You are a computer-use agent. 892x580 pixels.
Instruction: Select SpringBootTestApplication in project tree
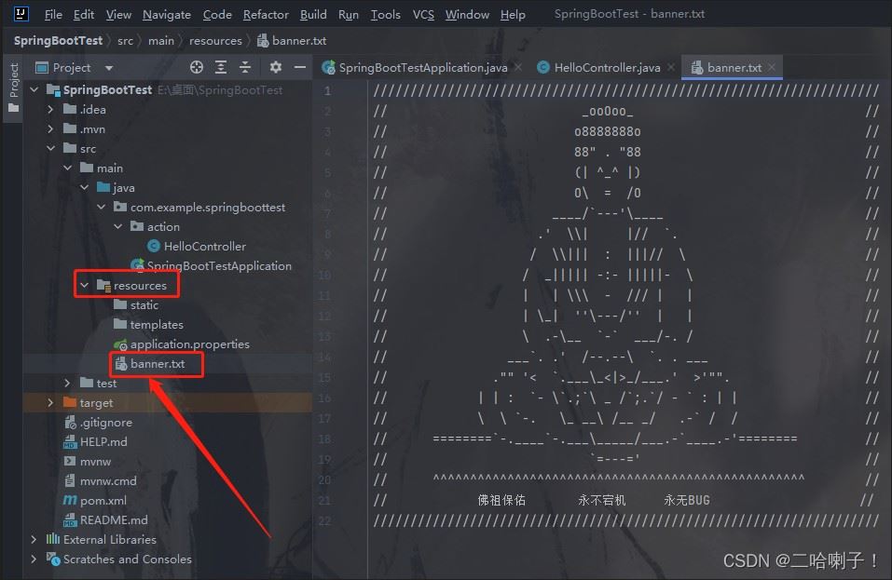pos(211,266)
